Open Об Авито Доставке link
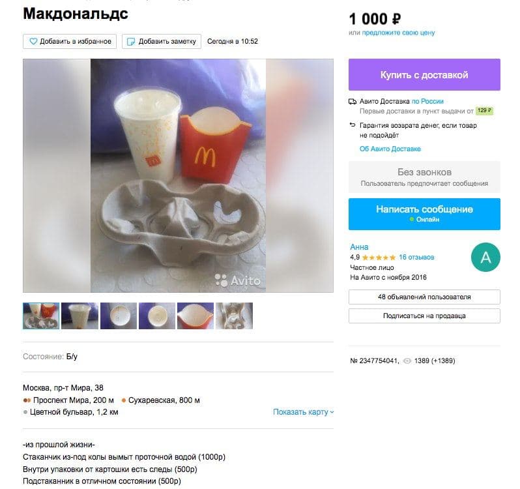Screen dimensions: 520x489 click(x=390, y=149)
